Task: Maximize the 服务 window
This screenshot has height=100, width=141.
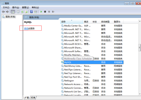Action: tap(133, 4)
